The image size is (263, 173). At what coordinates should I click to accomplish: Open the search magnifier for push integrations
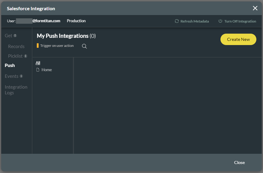(84, 46)
